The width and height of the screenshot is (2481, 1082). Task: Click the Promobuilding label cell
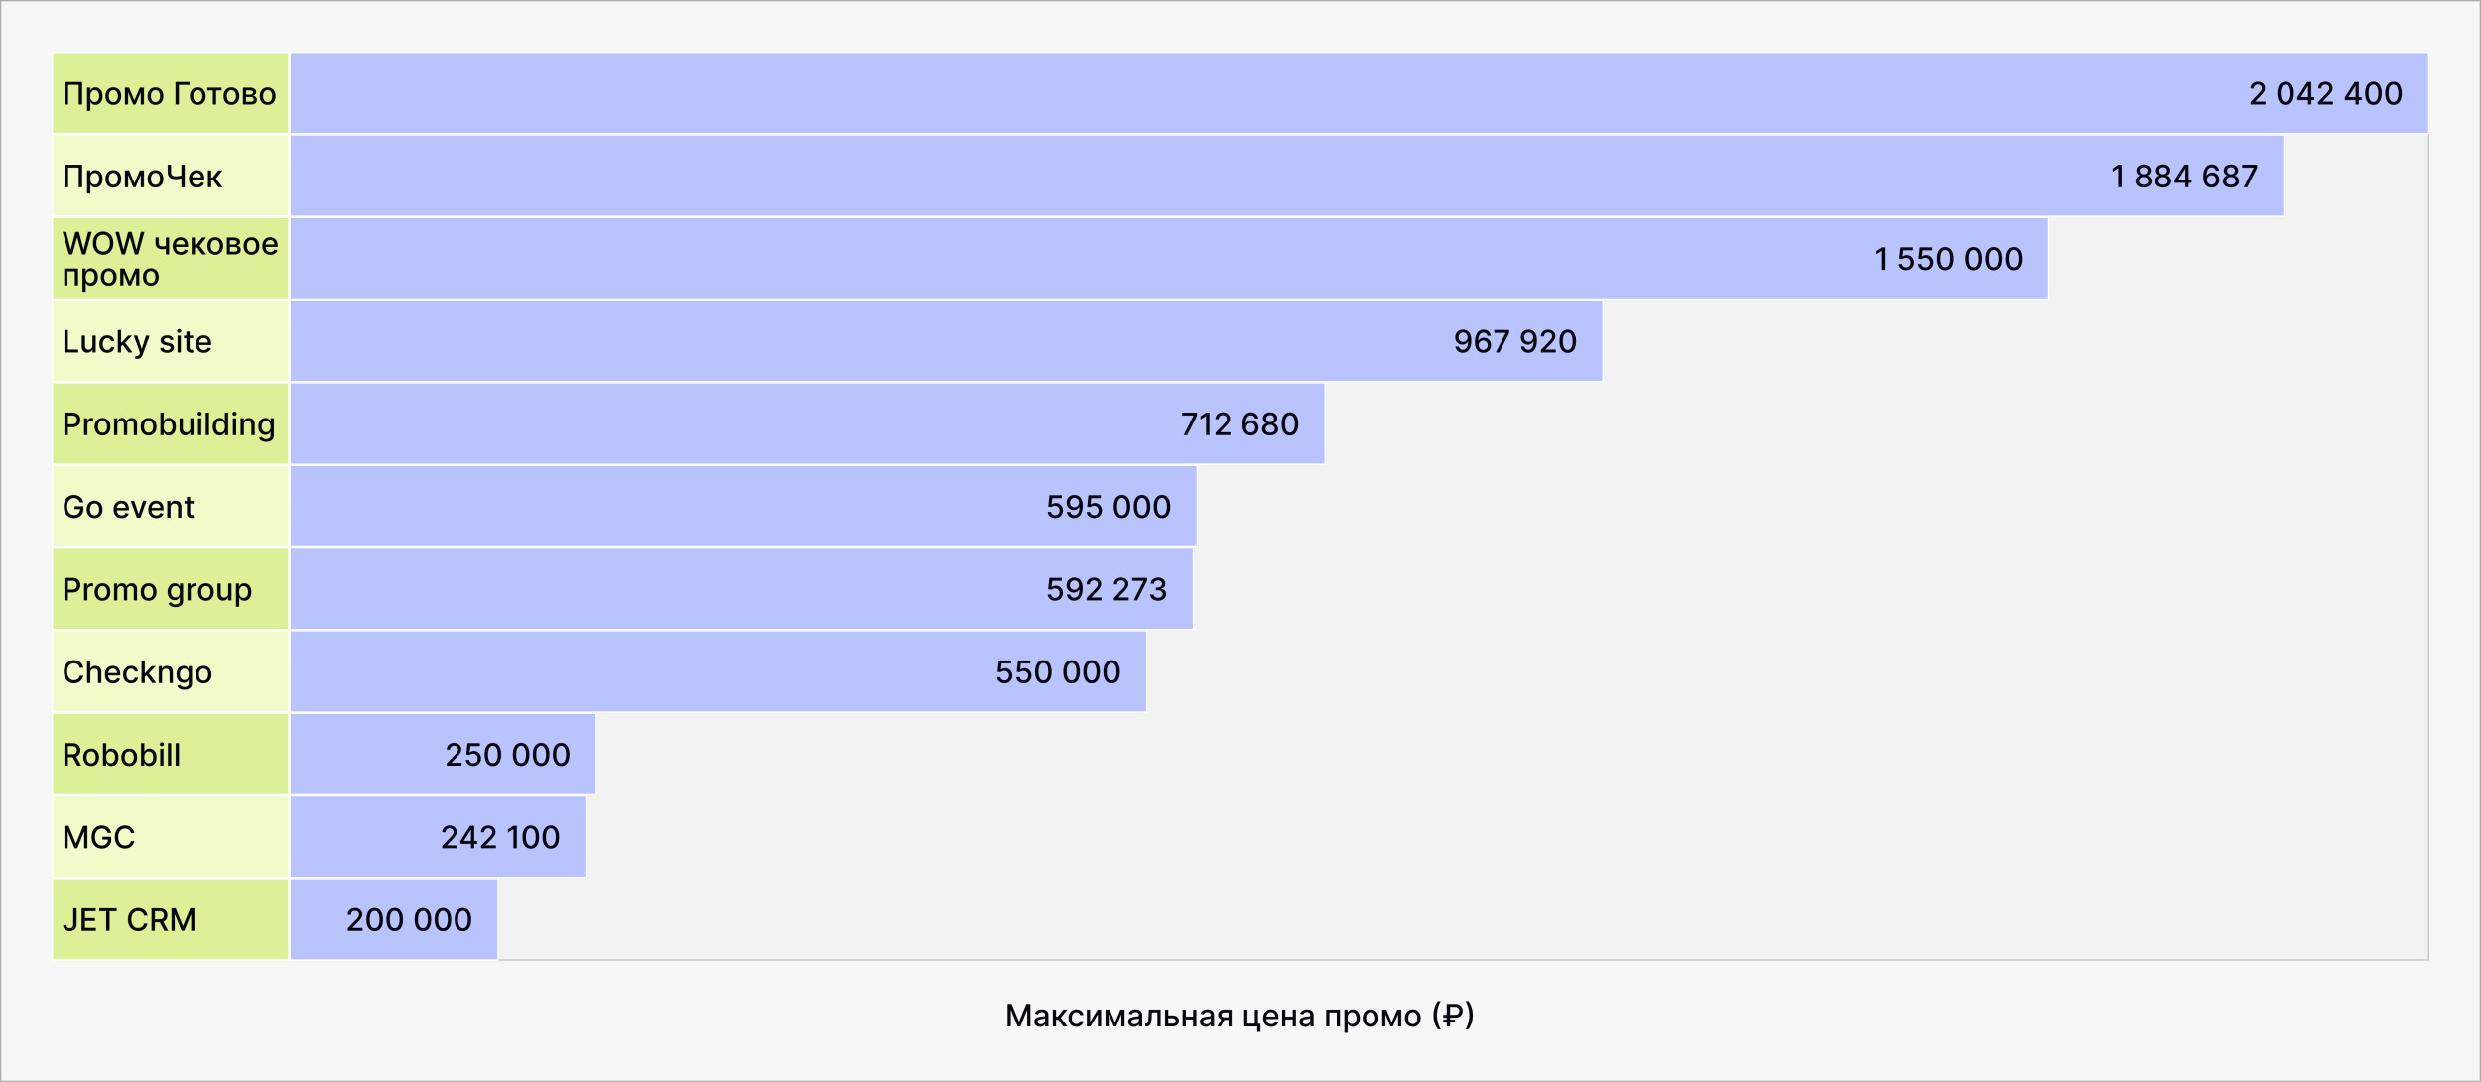coord(170,424)
